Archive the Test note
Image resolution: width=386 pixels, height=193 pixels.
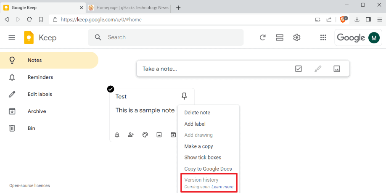(173, 135)
